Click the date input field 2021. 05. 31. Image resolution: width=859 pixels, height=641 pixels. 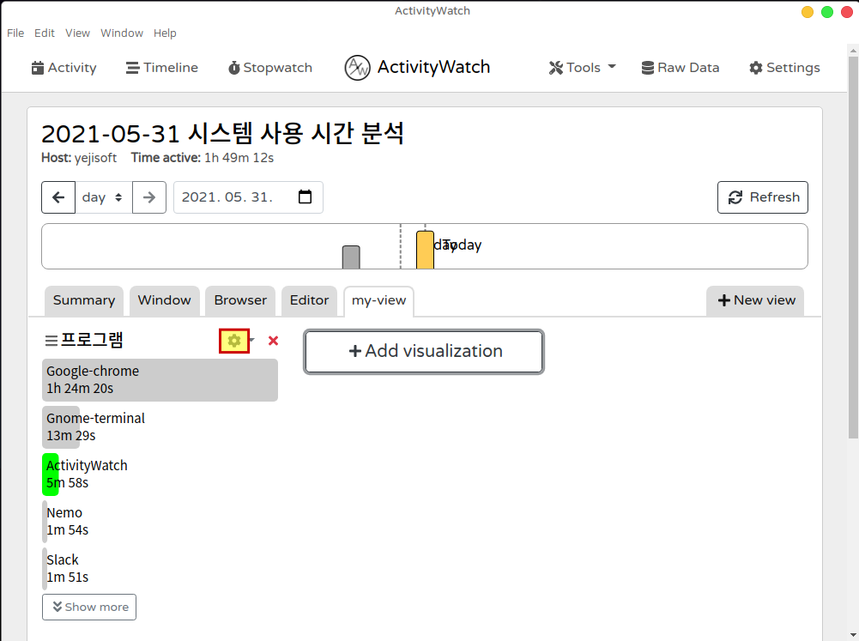(x=232, y=197)
